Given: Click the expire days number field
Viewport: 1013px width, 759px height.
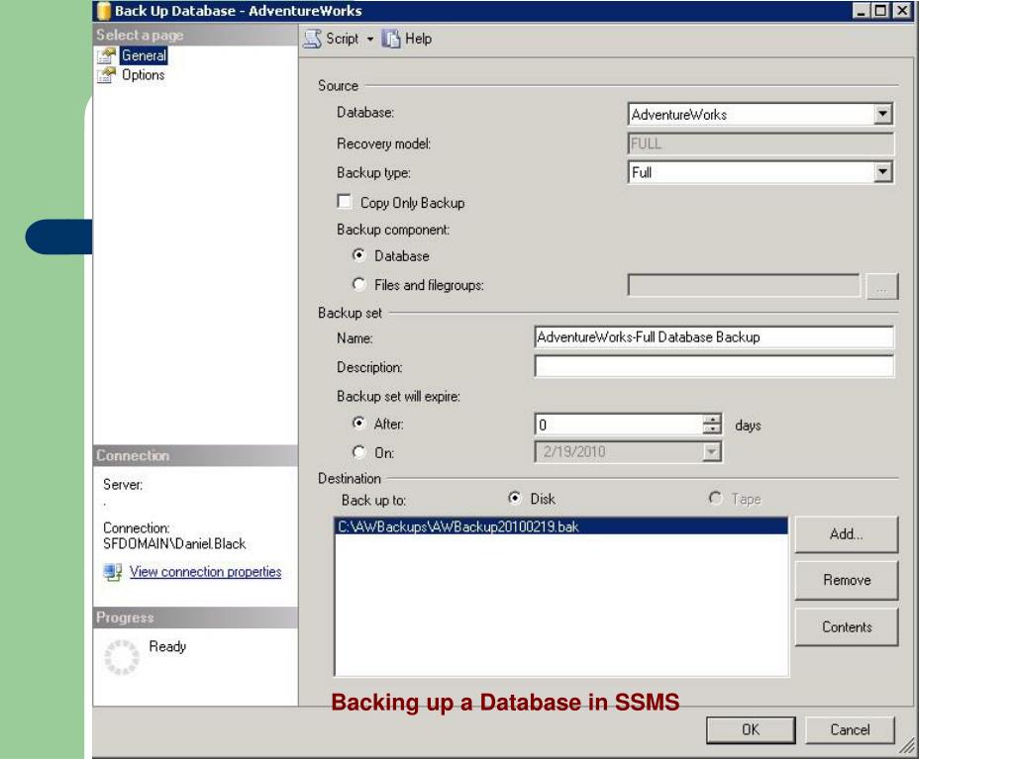Looking at the screenshot, I should click(x=618, y=425).
